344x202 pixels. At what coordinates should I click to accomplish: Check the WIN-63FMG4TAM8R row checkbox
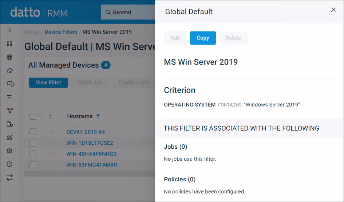pos(33,165)
